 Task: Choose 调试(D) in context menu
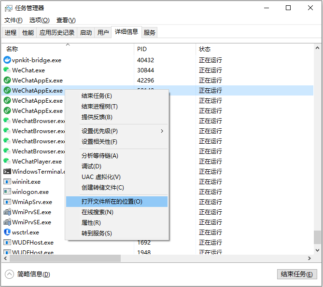117,166
